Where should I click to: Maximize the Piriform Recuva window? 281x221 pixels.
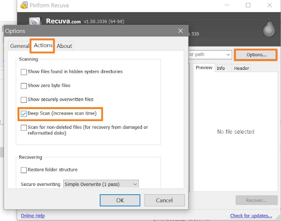click(248, 5)
